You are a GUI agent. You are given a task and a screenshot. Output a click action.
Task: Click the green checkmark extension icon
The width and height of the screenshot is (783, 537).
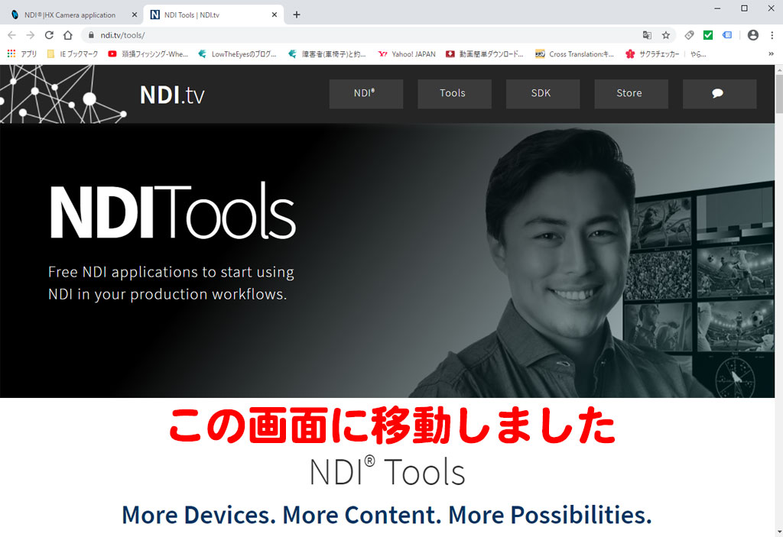pos(708,35)
